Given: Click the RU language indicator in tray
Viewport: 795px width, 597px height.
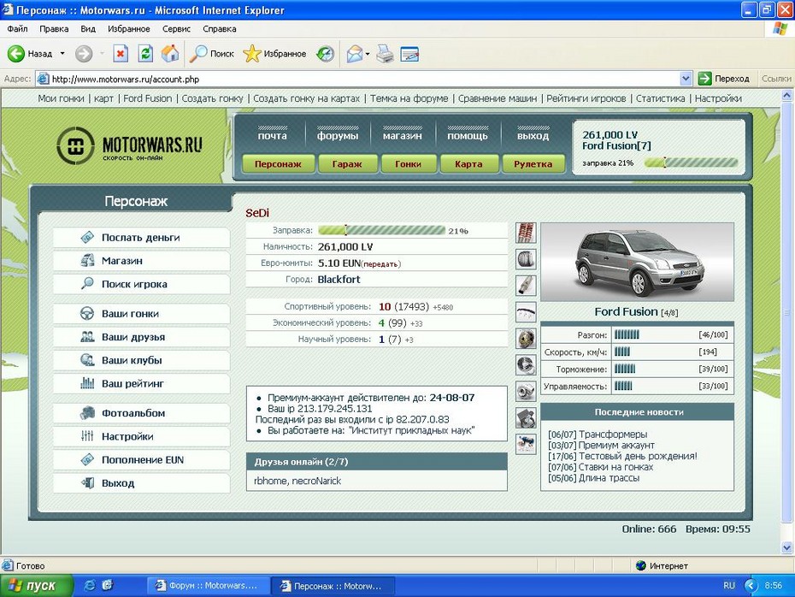Looking at the screenshot, I should [x=729, y=585].
